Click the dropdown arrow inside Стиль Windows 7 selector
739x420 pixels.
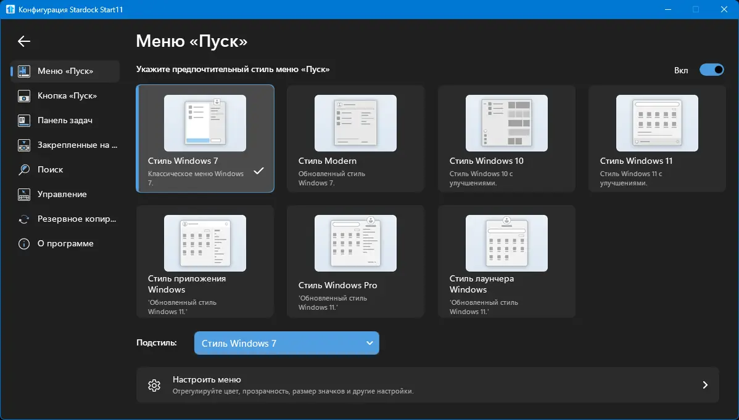[x=369, y=343]
